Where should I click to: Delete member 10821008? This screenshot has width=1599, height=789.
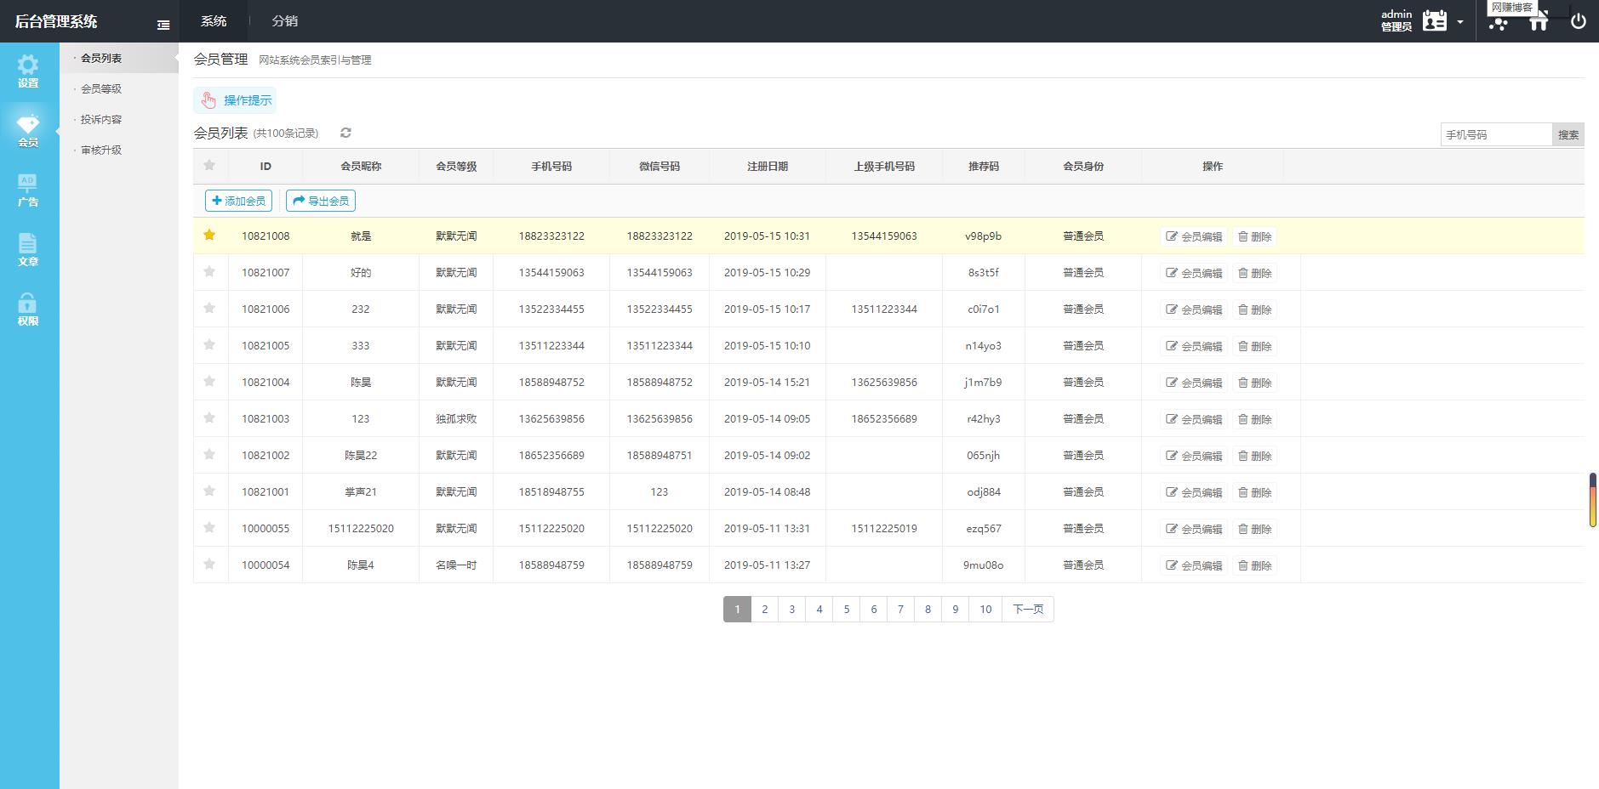pos(1254,236)
